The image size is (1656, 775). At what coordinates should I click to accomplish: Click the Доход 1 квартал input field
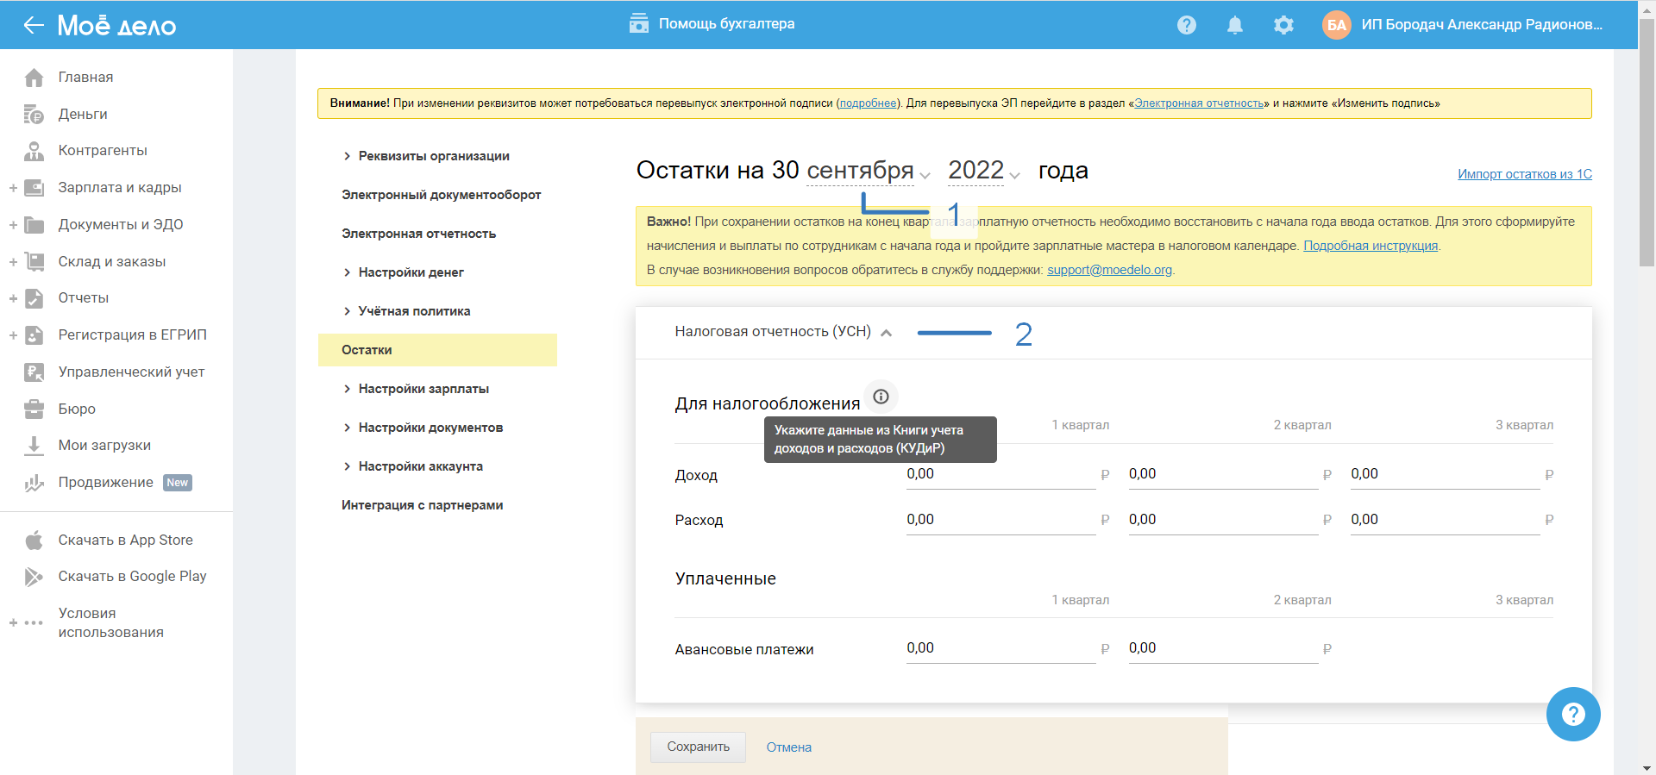tap(1000, 474)
